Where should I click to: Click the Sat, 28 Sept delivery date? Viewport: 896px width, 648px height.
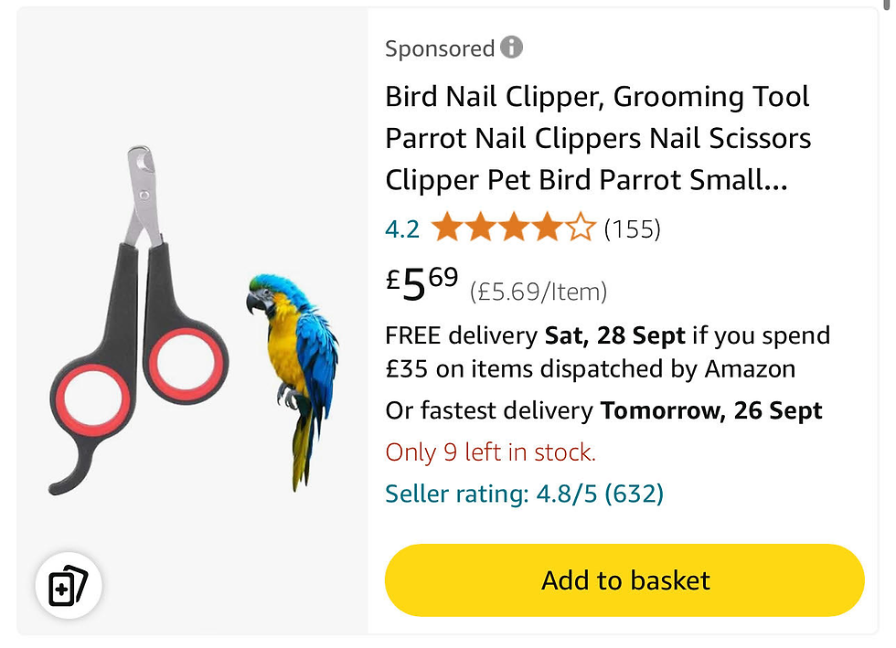point(614,335)
